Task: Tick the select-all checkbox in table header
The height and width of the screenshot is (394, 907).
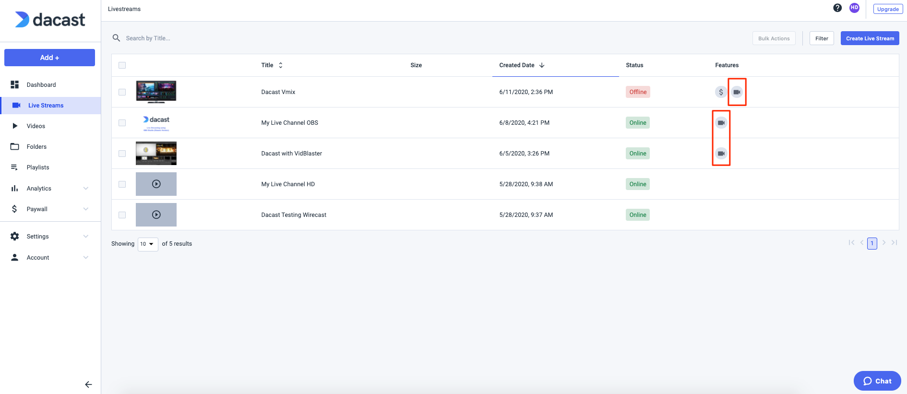Action: pyautogui.click(x=122, y=65)
